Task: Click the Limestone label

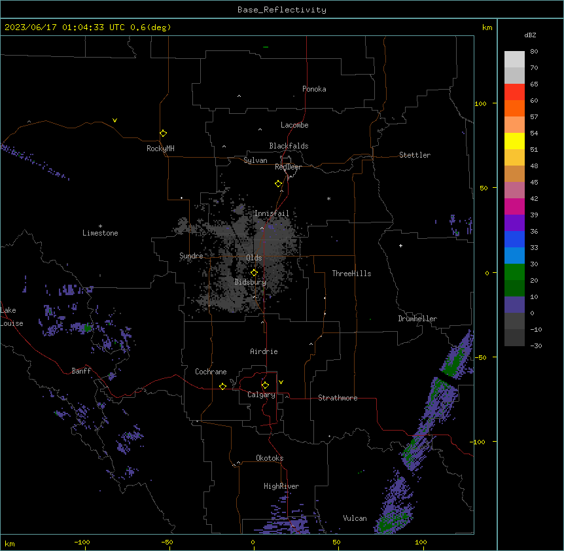Action: coord(100,233)
